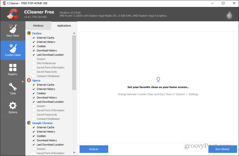Uncheck Opera Internet History
Image resolution: width=239 pixels, height=156 pixels.
(x=34, y=89)
